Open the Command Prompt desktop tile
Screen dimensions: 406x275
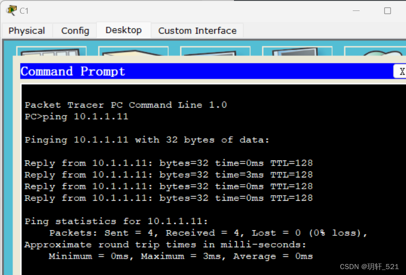coord(297,51)
